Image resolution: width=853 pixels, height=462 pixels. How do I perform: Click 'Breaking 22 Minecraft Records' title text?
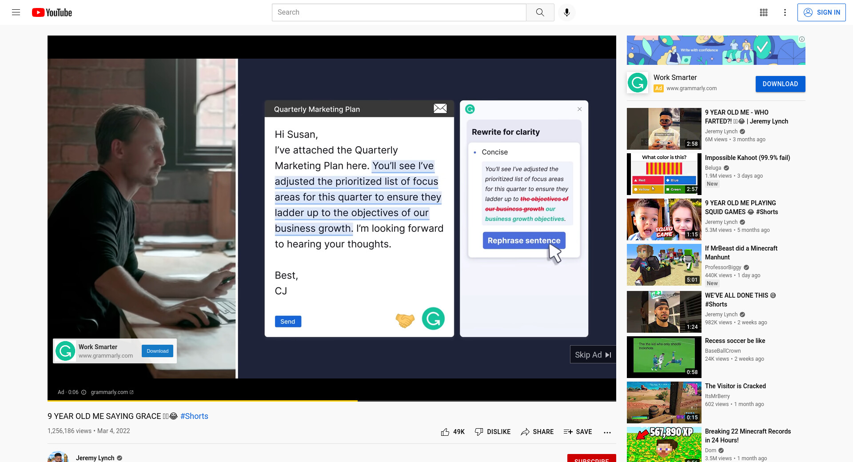748,436
